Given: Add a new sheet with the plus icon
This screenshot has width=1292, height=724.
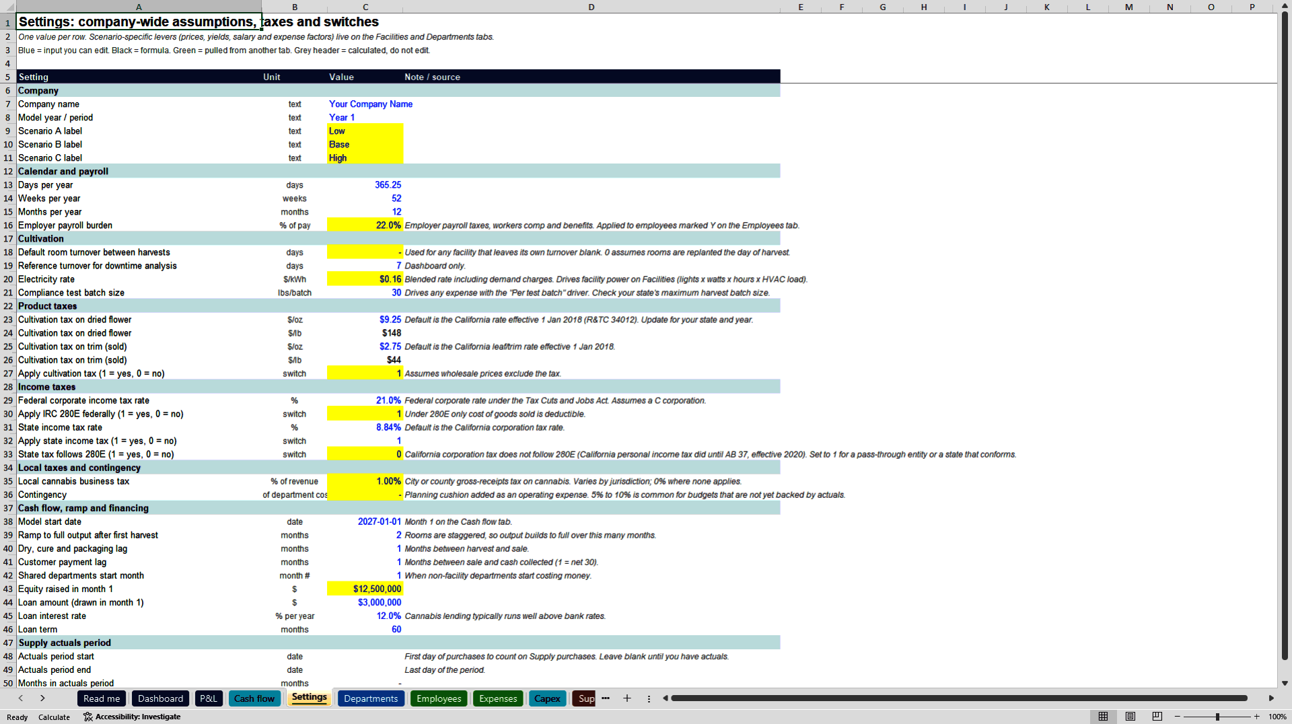Looking at the screenshot, I should coord(627,698).
